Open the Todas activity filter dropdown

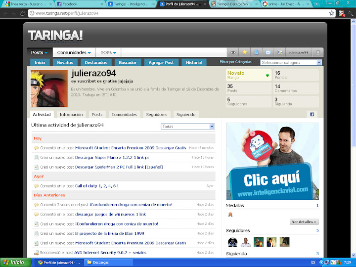188,127
